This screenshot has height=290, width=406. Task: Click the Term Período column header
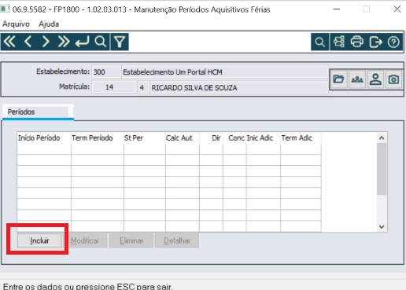[98, 138]
